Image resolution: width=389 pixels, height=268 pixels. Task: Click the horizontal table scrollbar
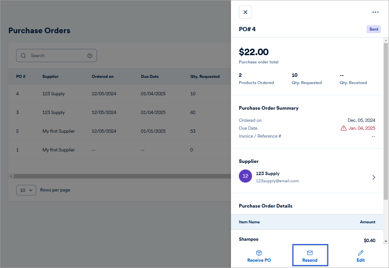122,176
